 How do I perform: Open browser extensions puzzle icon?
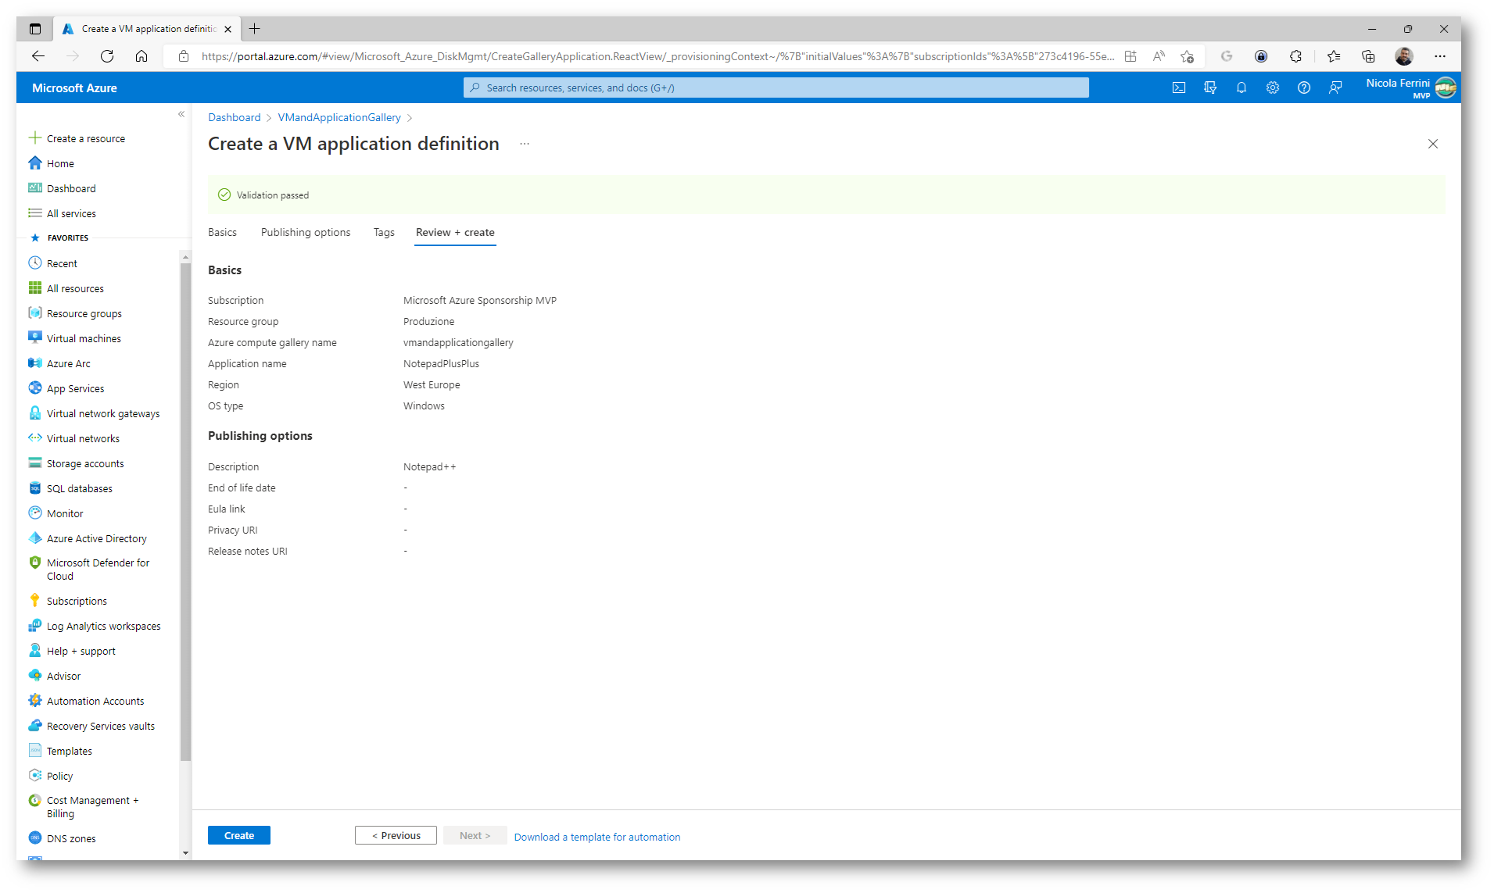1295,56
